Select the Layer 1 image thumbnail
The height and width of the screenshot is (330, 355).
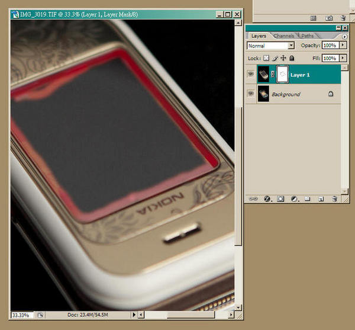click(263, 74)
